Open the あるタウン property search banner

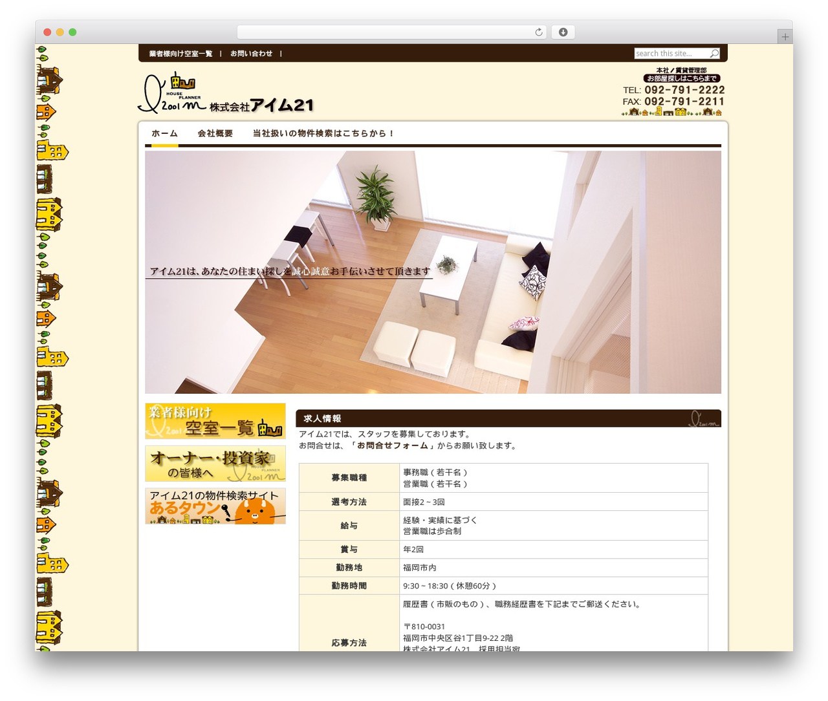coord(215,506)
